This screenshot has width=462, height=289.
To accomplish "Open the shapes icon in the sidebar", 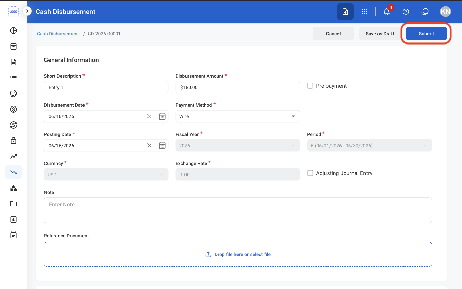I will (13, 188).
